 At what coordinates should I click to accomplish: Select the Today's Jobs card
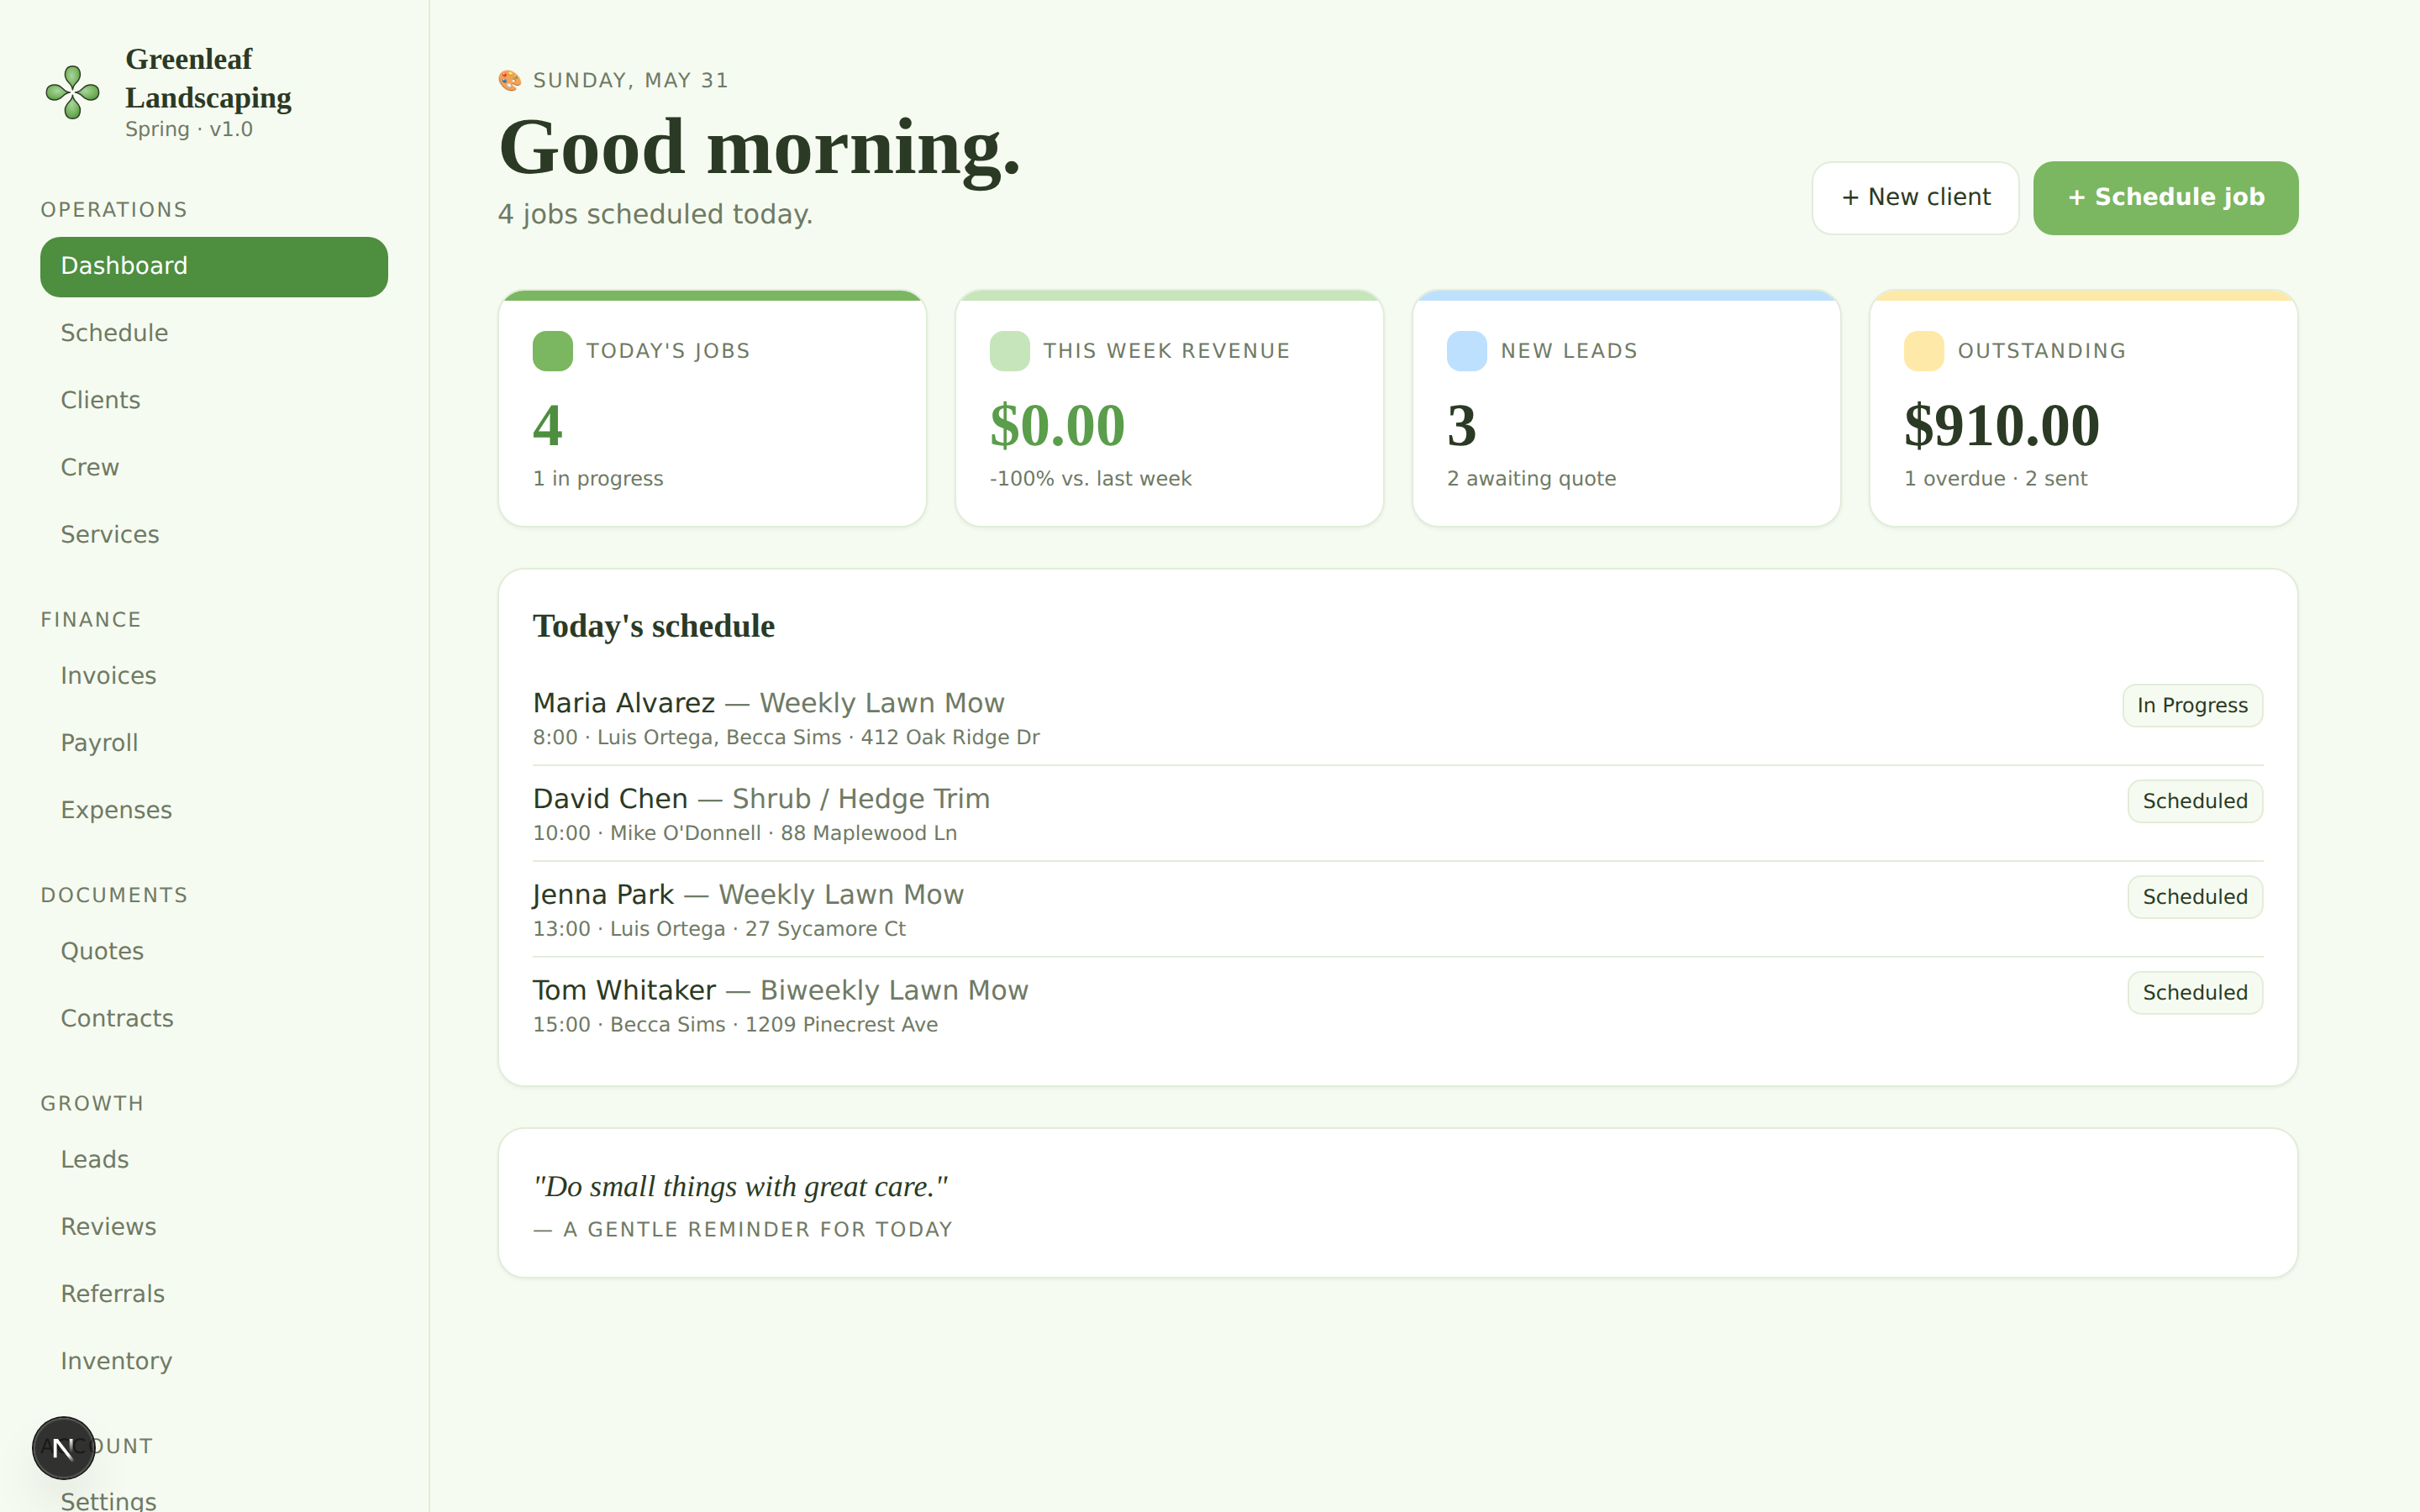(712, 408)
